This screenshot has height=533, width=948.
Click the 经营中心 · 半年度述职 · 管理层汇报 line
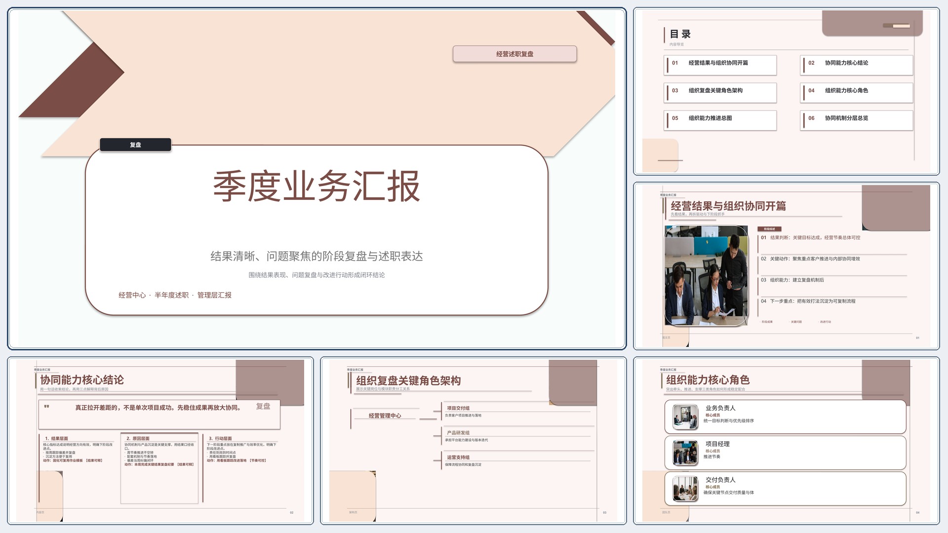pos(175,295)
